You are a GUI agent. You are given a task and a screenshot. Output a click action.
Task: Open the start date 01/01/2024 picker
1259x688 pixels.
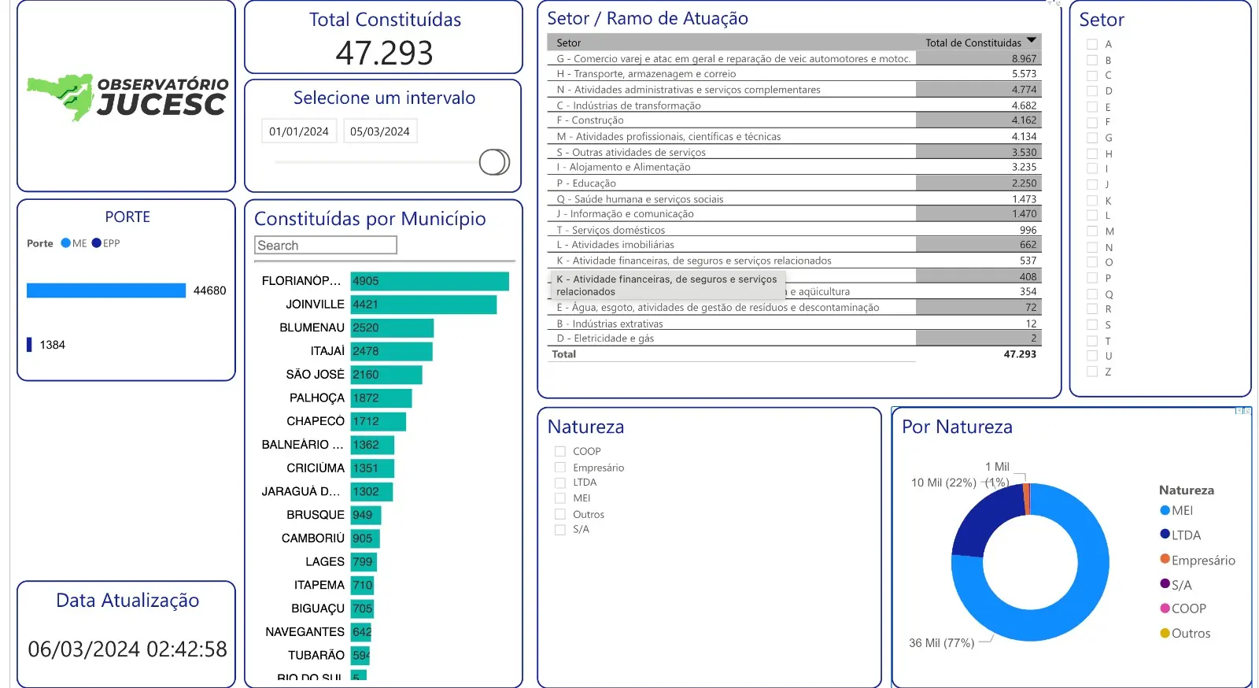pos(299,131)
